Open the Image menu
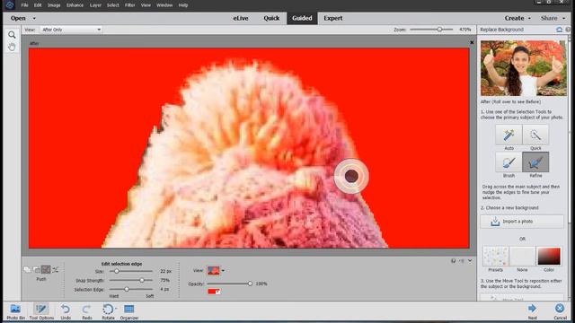 tap(54, 5)
